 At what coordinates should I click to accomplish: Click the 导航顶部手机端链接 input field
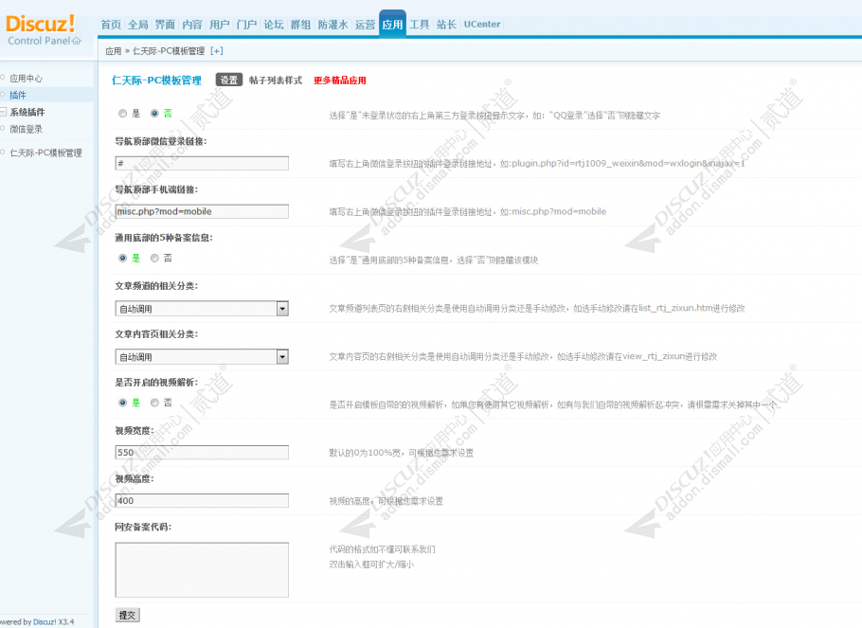pyautogui.click(x=202, y=211)
